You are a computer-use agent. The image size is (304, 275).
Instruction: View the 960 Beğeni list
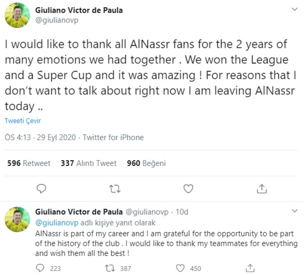(146, 163)
